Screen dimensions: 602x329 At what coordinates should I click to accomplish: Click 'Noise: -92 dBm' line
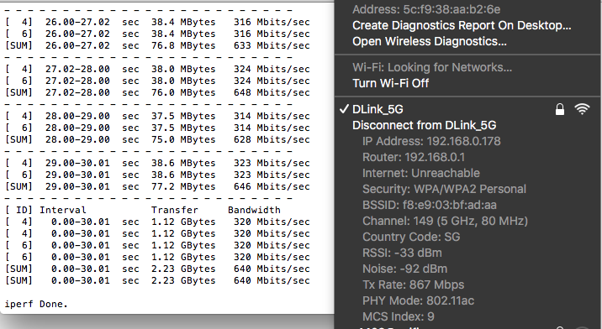click(x=404, y=269)
